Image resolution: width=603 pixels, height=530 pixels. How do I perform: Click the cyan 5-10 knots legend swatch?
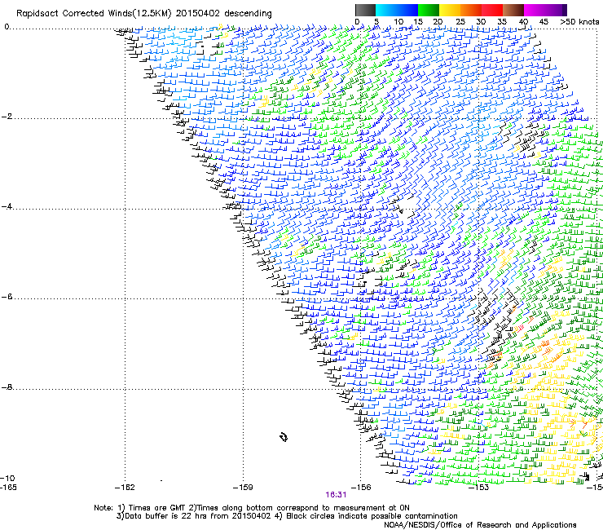(386, 10)
